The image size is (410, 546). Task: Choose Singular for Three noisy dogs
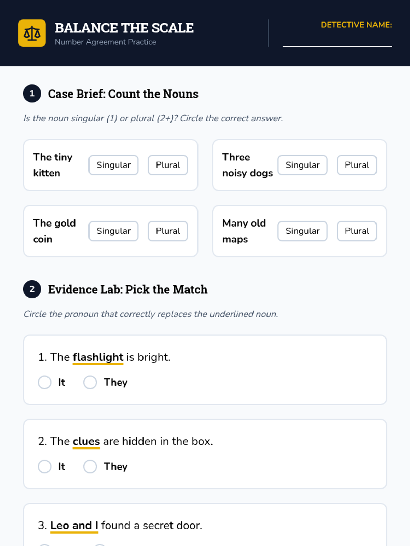click(302, 165)
